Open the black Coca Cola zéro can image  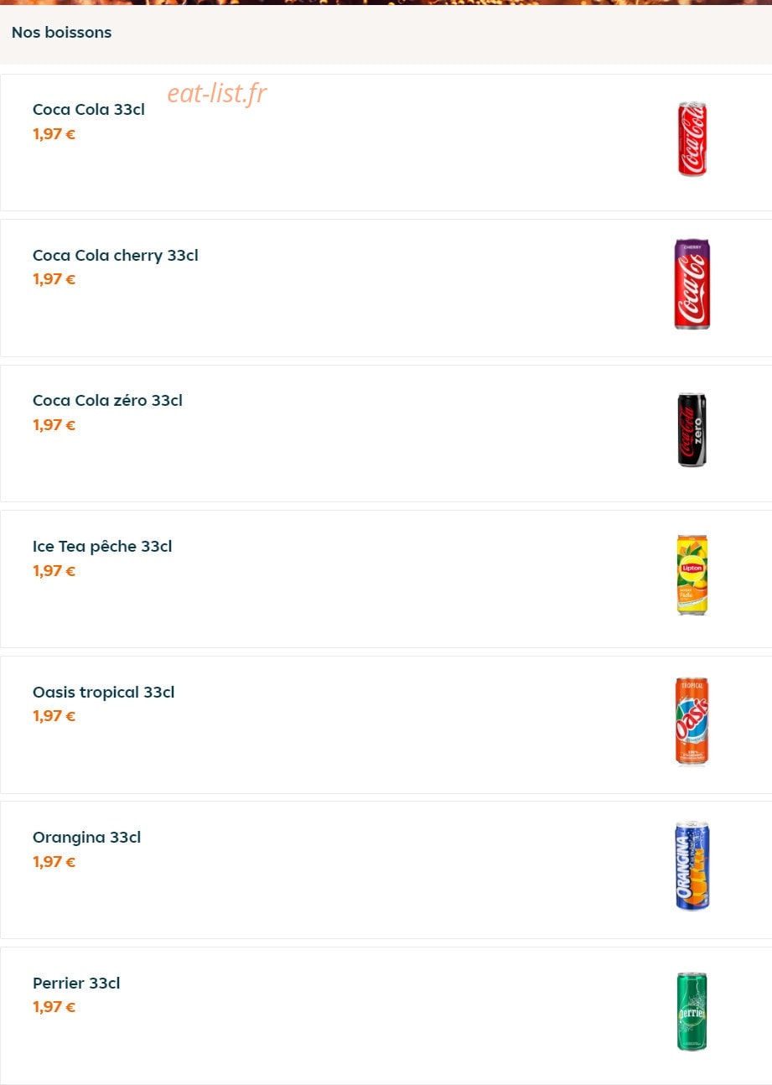692,430
